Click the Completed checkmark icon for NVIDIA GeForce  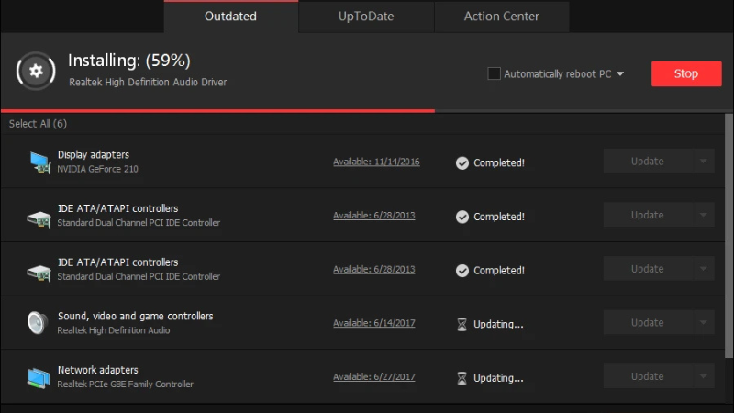pos(462,163)
